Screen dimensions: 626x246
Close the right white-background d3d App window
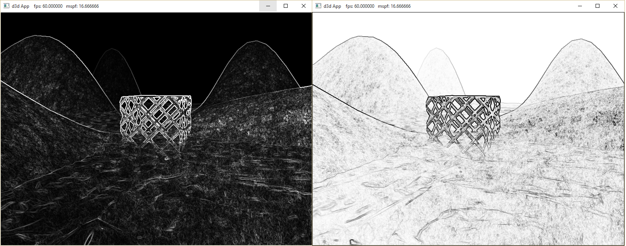[x=615, y=6]
